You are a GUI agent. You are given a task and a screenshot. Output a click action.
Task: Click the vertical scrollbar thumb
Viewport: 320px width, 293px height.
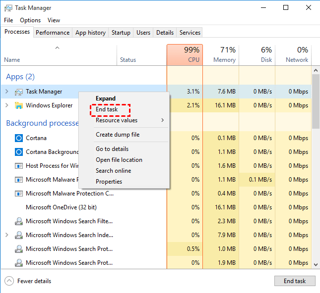(x=316, y=101)
